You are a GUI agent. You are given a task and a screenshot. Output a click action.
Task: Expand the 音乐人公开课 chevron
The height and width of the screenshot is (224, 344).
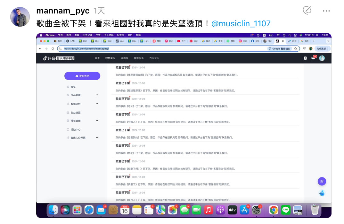[97, 138]
